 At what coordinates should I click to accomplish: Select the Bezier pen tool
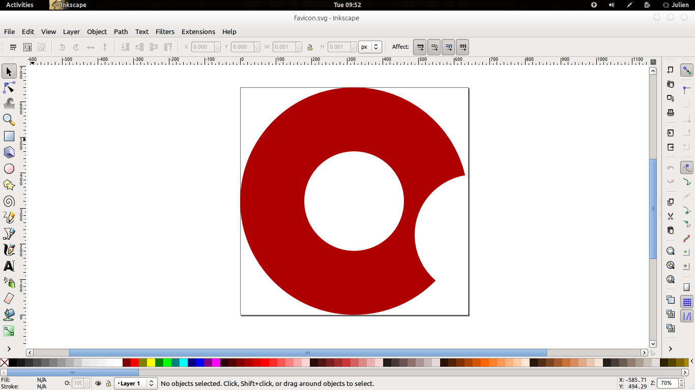coord(9,234)
